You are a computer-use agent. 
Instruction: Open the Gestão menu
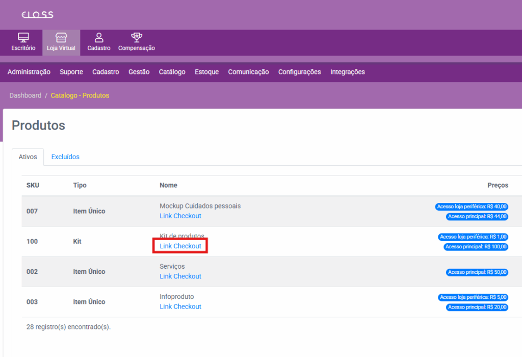pyautogui.click(x=139, y=72)
